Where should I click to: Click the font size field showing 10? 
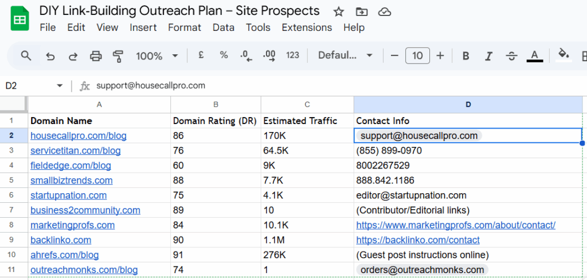[x=417, y=55]
